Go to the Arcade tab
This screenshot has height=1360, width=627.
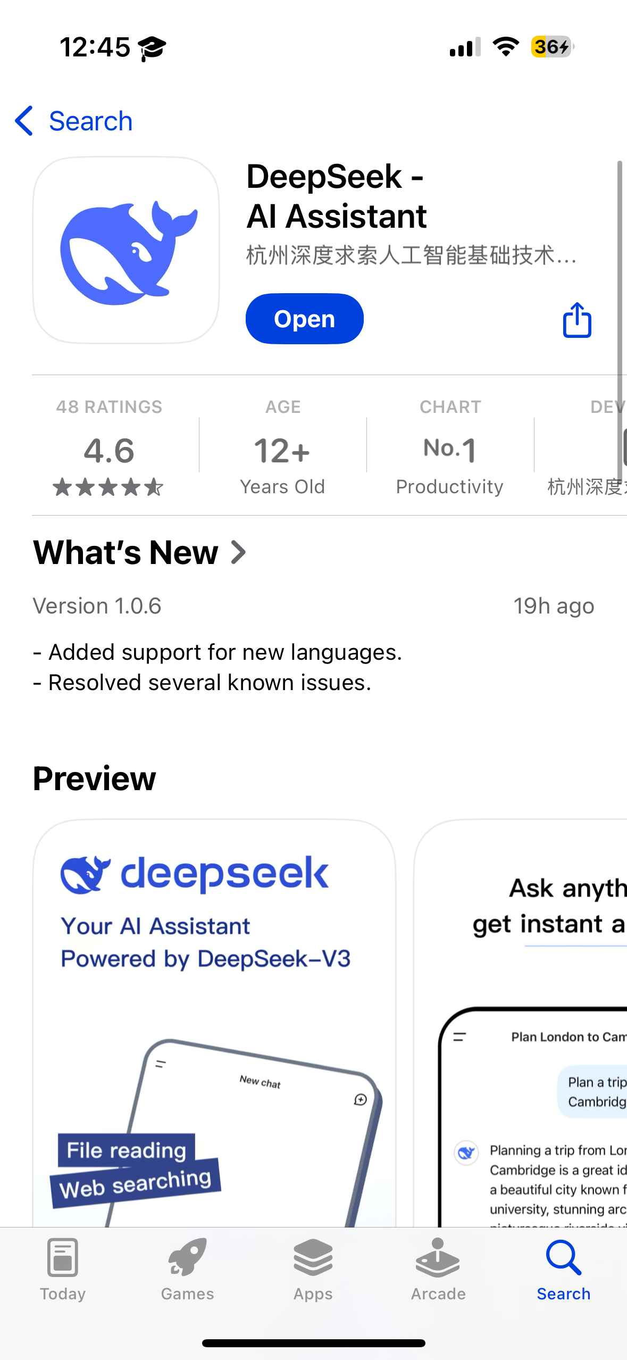438,1269
